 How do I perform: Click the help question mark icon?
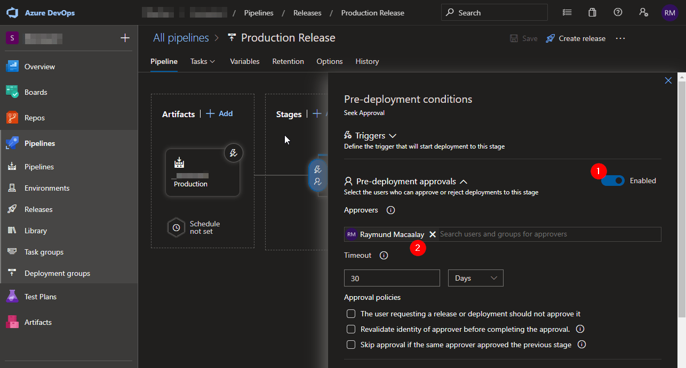coord(618,12)
